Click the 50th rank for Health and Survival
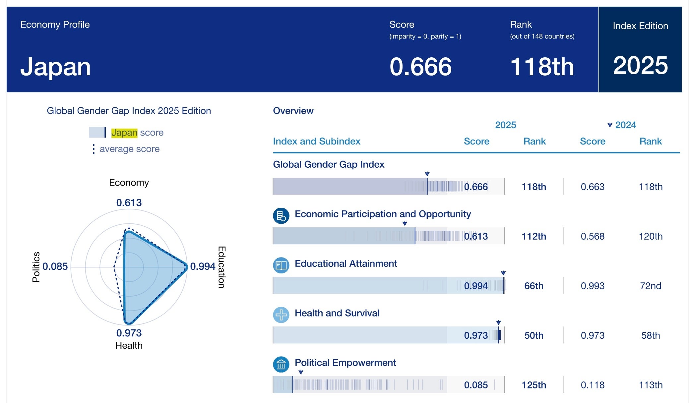The image size is (691, 403). pyautogui.click(x=534, y=335)
